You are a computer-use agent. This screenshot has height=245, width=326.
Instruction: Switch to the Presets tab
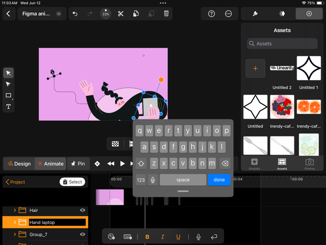[x=255, y=164]
